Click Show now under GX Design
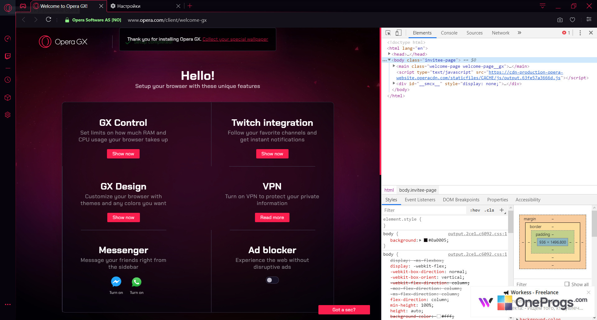Viewport: 597px width, 320px height. click(x=123, y=217)
